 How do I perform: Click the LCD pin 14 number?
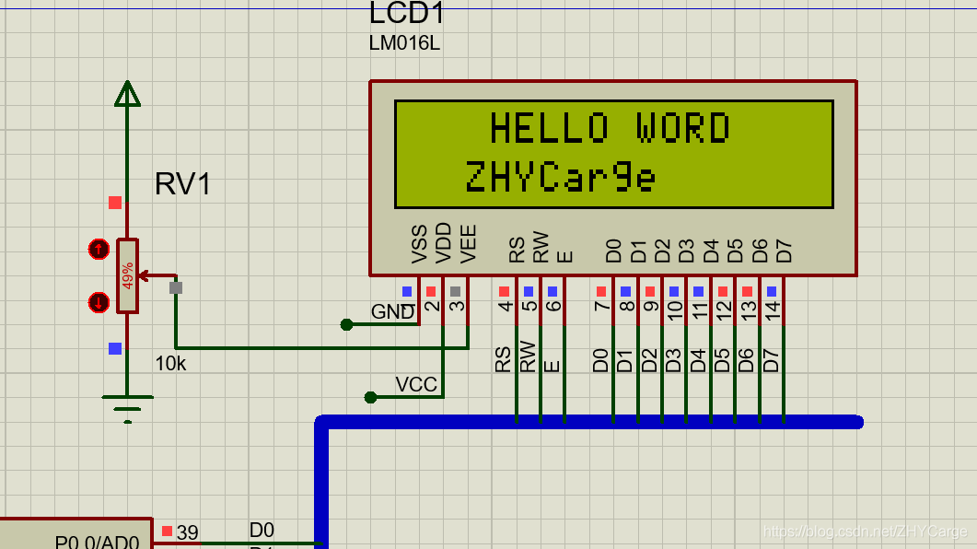point(772,310)
